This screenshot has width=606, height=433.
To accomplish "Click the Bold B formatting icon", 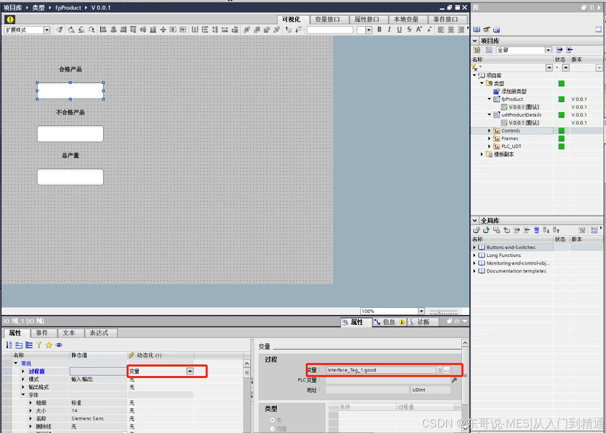I will pos(379,30).
